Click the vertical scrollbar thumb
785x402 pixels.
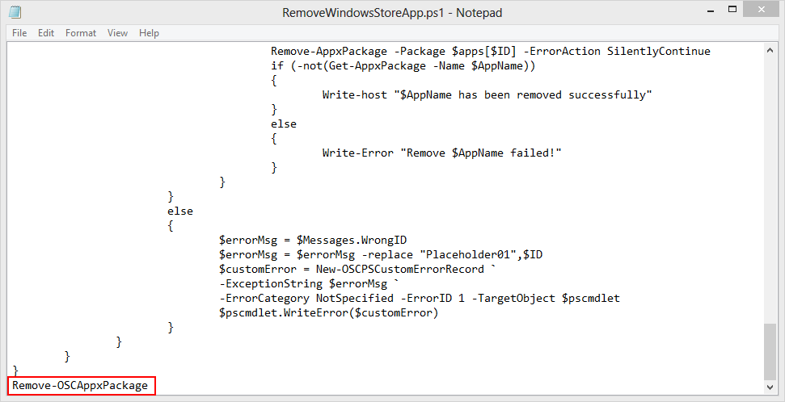(x=770, y=350)
